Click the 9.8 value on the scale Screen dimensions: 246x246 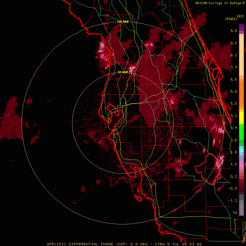[x=234, y=31]
